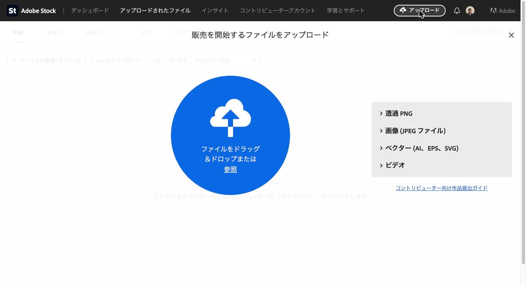Expand the 画像 (JPEG ファイル) section
This screenshot has height=285, width=526.
[x=412, y=131]
